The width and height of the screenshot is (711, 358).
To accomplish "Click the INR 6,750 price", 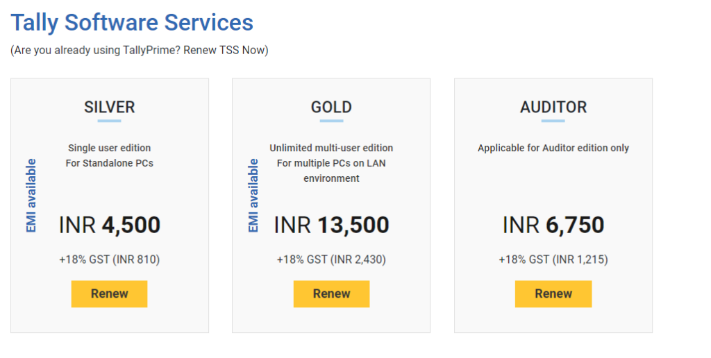I will pos(553,225).
